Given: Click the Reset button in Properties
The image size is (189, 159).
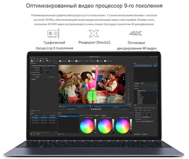Looking at the screenshot, I should click(34, 79).
